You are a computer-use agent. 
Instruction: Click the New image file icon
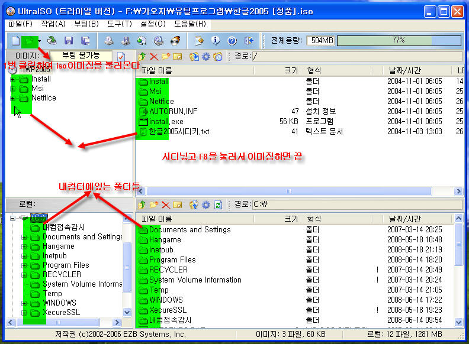[x=15, y=41]
